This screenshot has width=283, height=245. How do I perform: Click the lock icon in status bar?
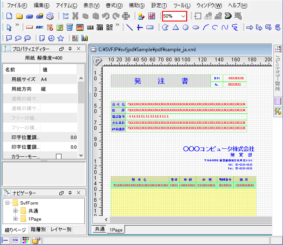pyautogui.click(x=37, y=240)
